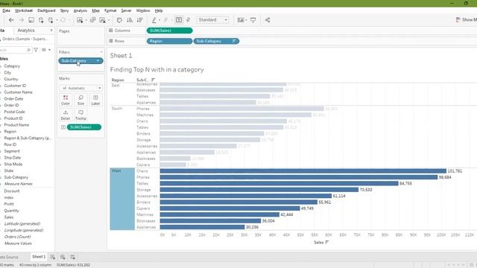Open the Worksheet menu

pos(24,10)
